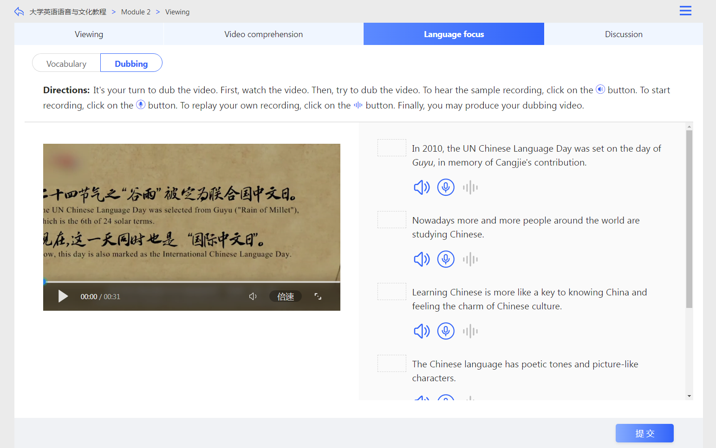Start recording the 2010 UN Chinese Language Day sentence

click(446, 187)
